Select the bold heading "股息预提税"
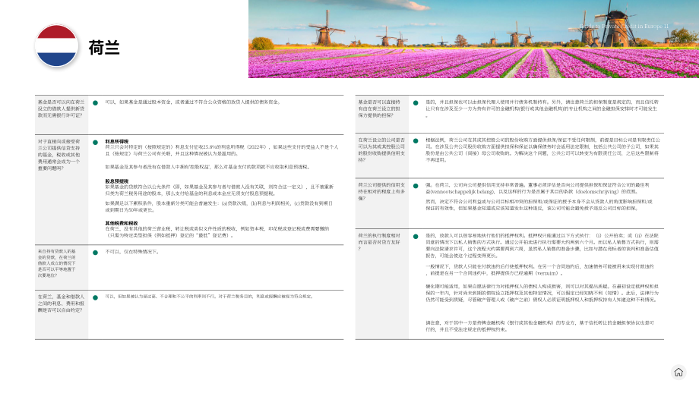 pos(117,181)
